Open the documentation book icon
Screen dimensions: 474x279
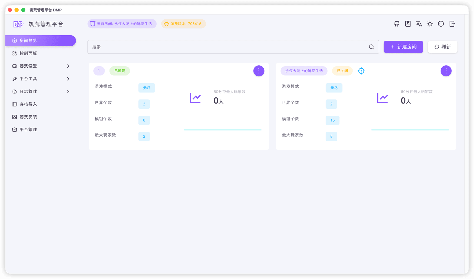[408, 24]
